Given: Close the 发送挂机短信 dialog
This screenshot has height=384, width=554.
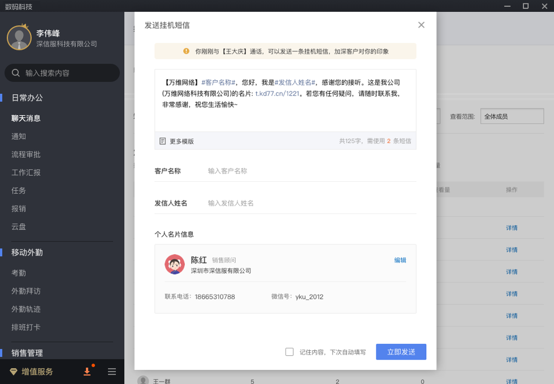Looking at the screenshot, I should click(x=421, y=25).
